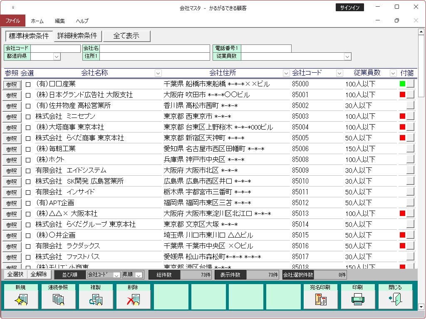Screen dimensions: 426x319
Task: Click the 全て表示 button
Action: [126, 36]
